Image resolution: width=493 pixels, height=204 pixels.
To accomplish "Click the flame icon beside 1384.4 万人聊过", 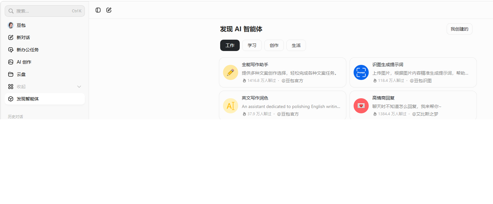I will click(x=375, y=114).
